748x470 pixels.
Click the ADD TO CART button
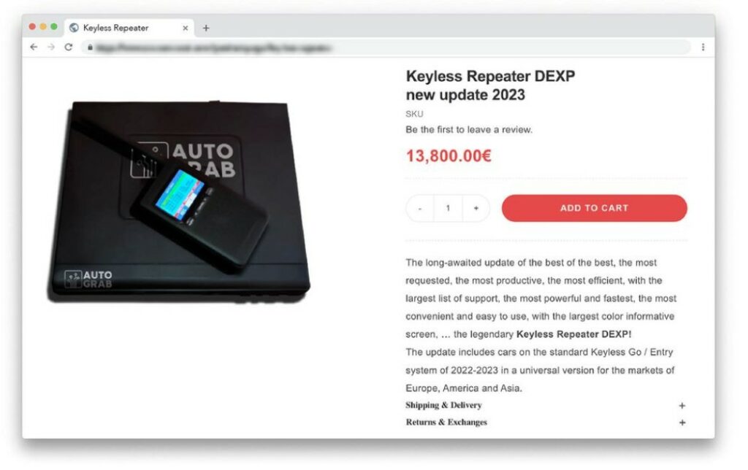[595, 208]
